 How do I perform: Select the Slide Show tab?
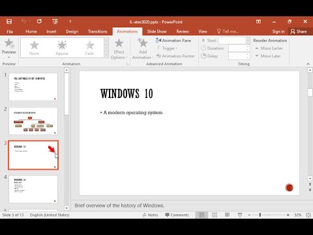pyautogui.click(x=156, y=31)
